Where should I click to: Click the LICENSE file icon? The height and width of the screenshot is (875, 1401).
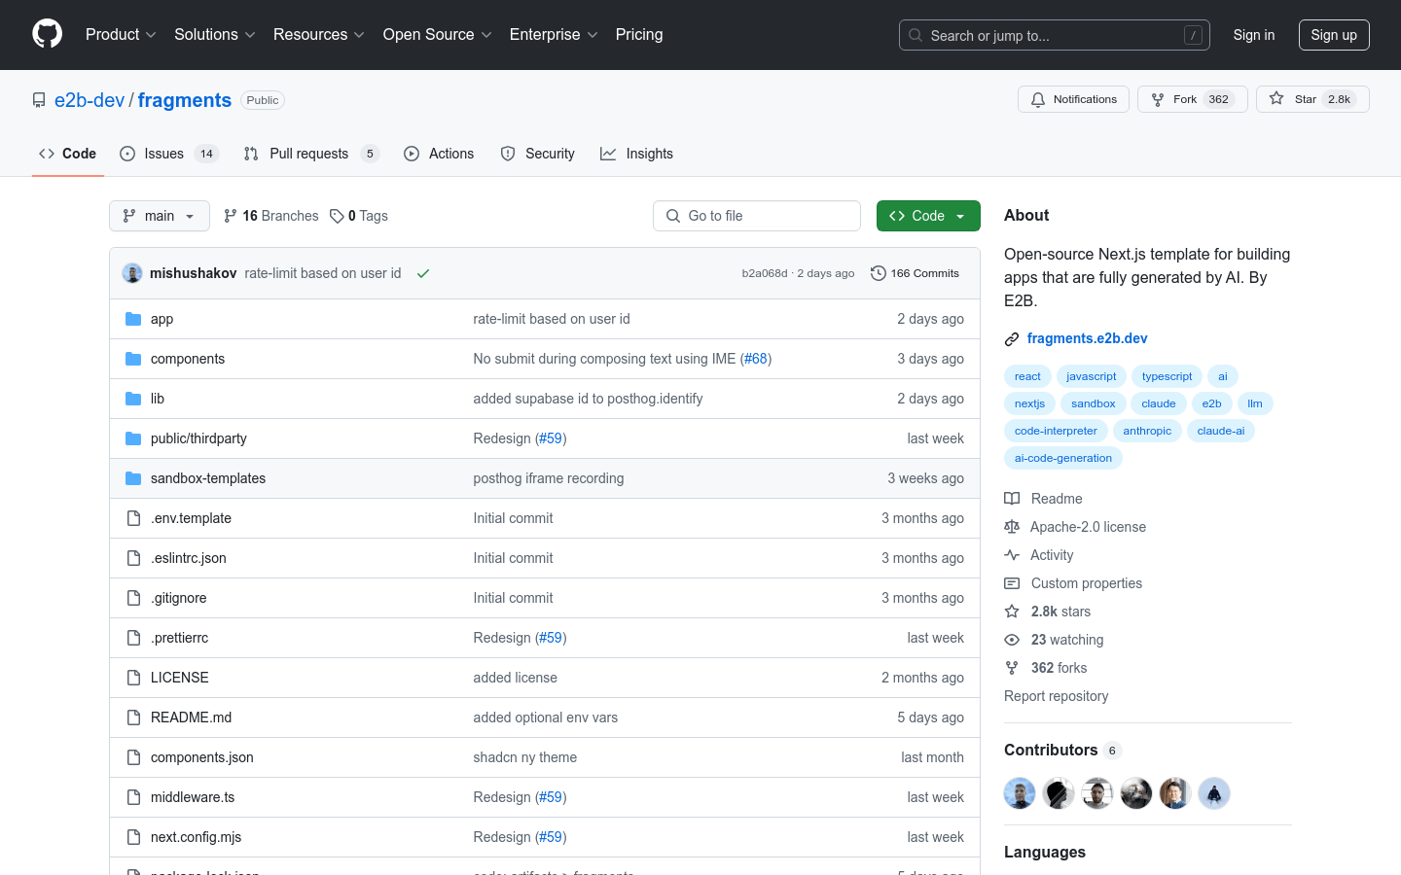133,678
